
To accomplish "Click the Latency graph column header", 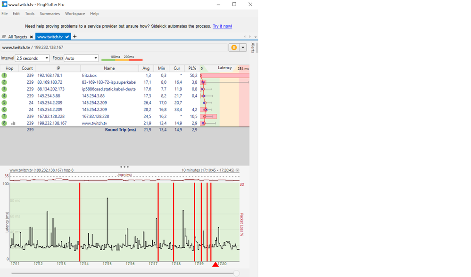I will (225, 68).
